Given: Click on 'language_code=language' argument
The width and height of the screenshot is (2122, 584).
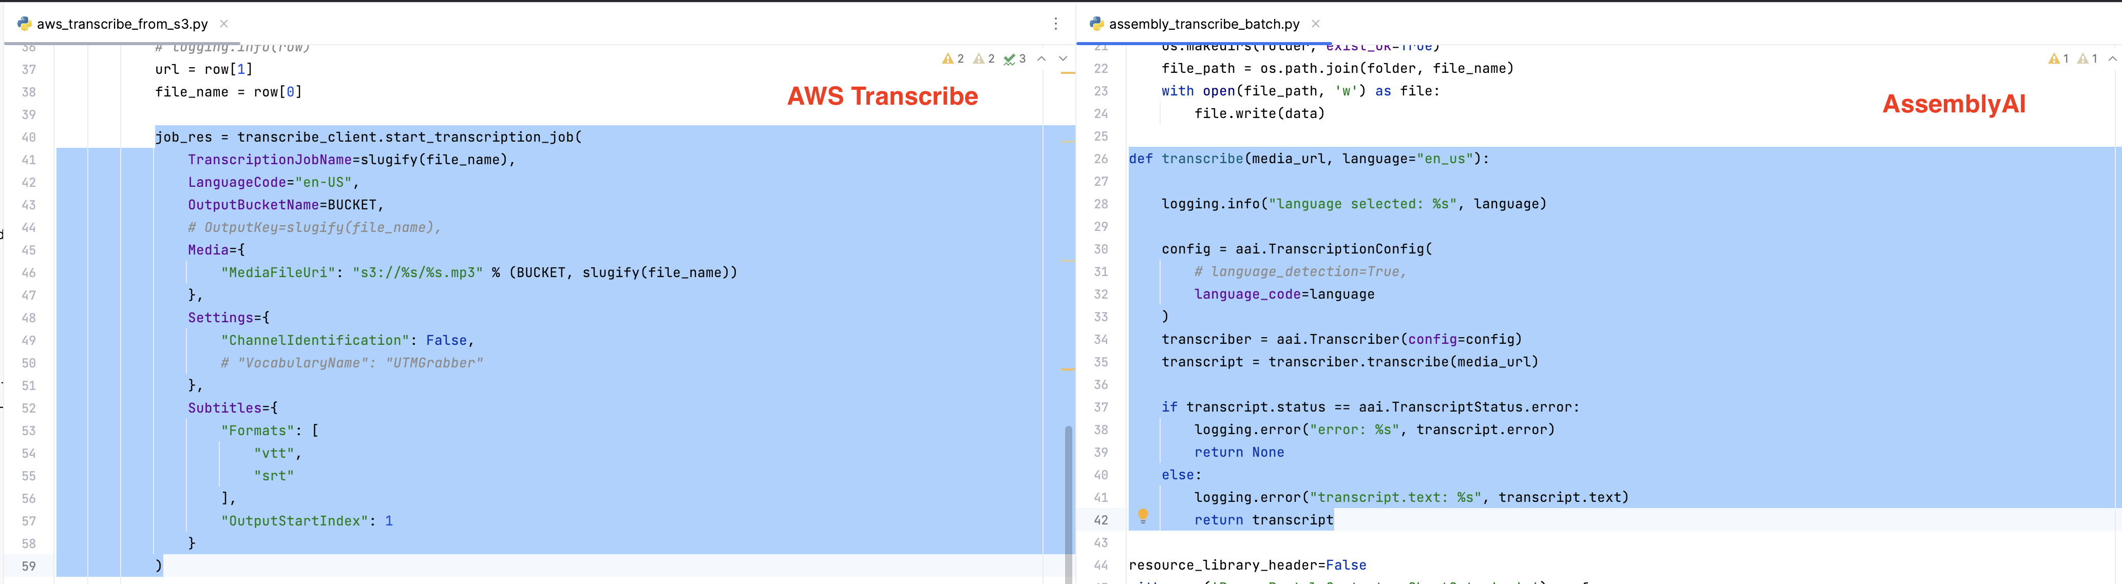Looking at the screenshot, I should 1284,294.
